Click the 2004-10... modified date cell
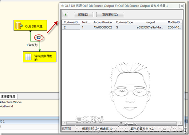The width and height of the screenshot is (189, 135). 174,27
